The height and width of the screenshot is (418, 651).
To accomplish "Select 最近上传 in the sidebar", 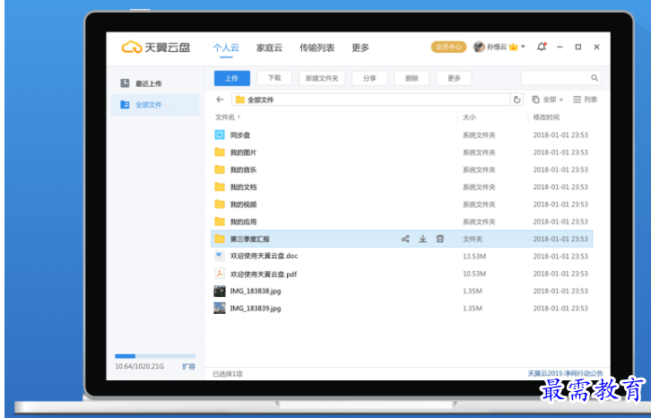I will click(x=155, y=83).
